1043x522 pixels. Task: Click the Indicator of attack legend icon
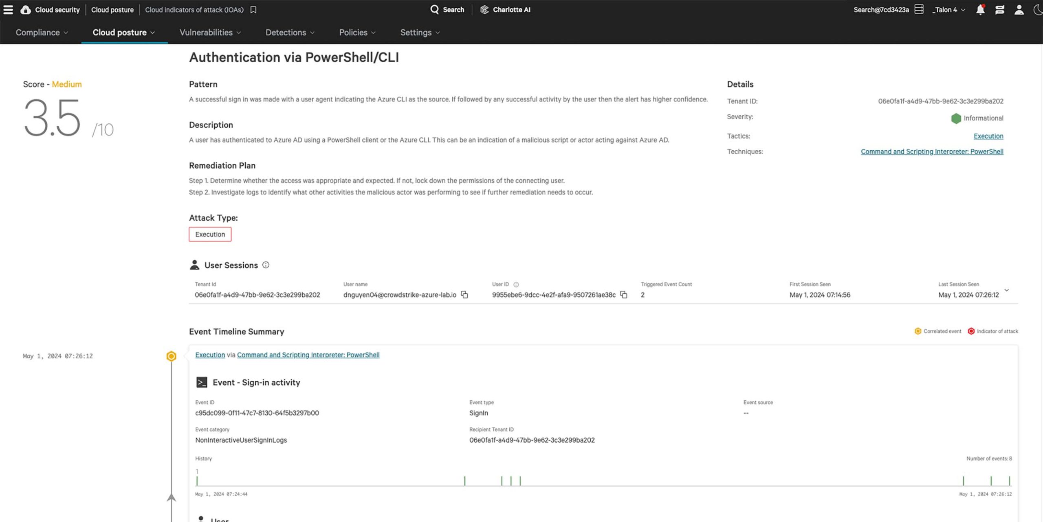pyautogui.click(x=971, y=331)
